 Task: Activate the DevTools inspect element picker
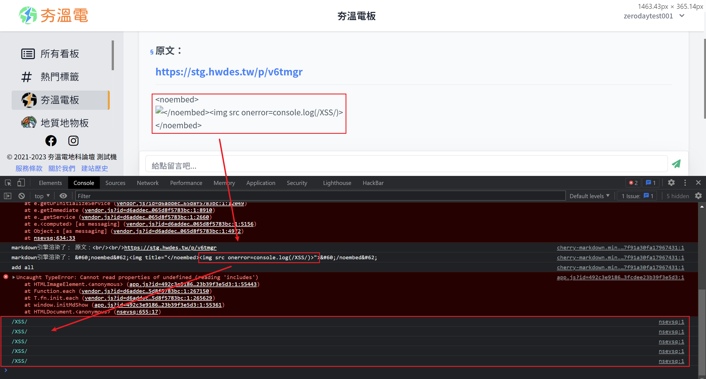coord(8,183)
